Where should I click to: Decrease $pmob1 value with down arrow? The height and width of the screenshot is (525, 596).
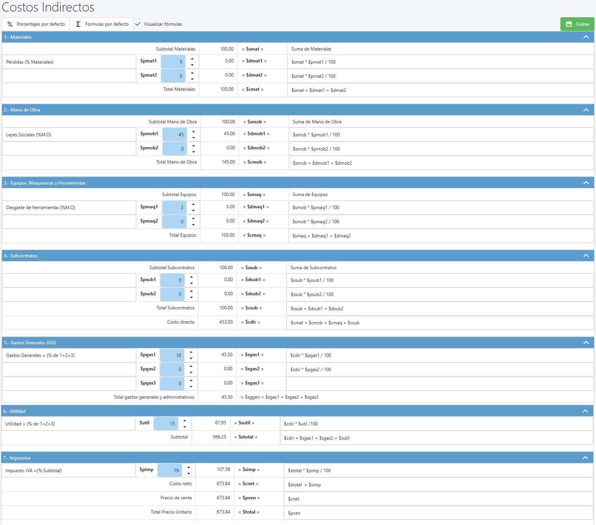194,137
